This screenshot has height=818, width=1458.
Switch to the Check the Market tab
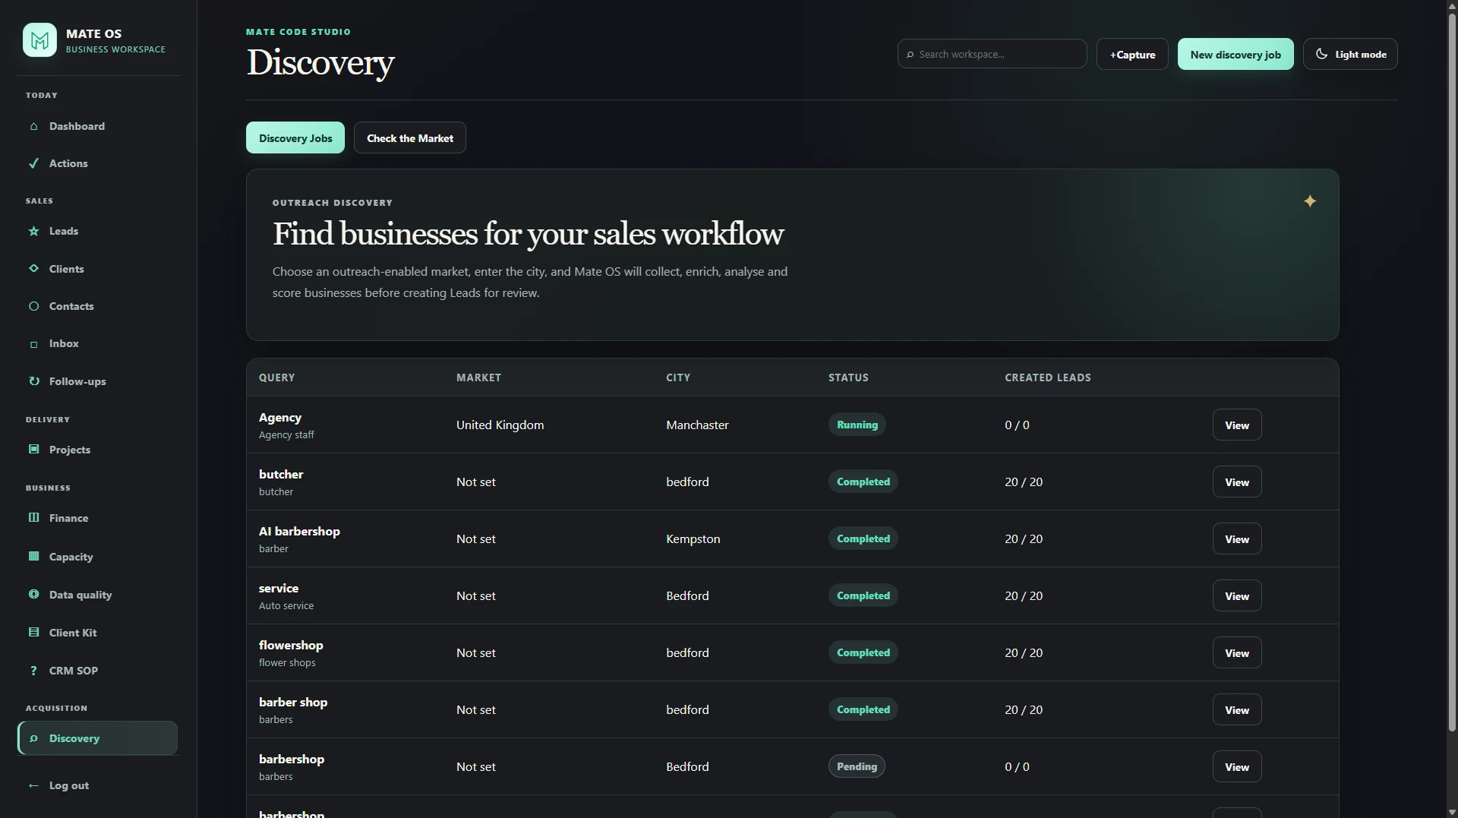pos(410,137)
